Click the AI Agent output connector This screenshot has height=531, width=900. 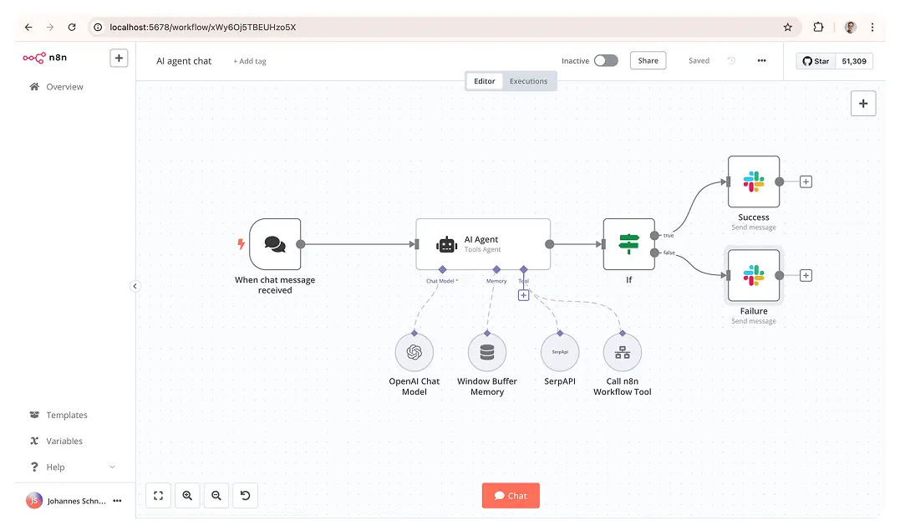(x=549, y=244)
